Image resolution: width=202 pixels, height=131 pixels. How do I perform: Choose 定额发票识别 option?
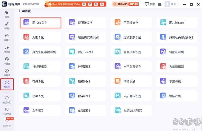[x=131, y=37]
